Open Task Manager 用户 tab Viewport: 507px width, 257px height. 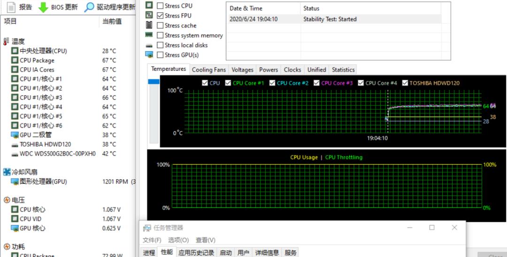[x=243, y=253]
